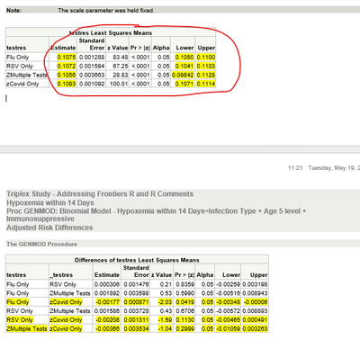
Task: Click 'The GENMOD Procedure' heading
Action: coord(41,244)
